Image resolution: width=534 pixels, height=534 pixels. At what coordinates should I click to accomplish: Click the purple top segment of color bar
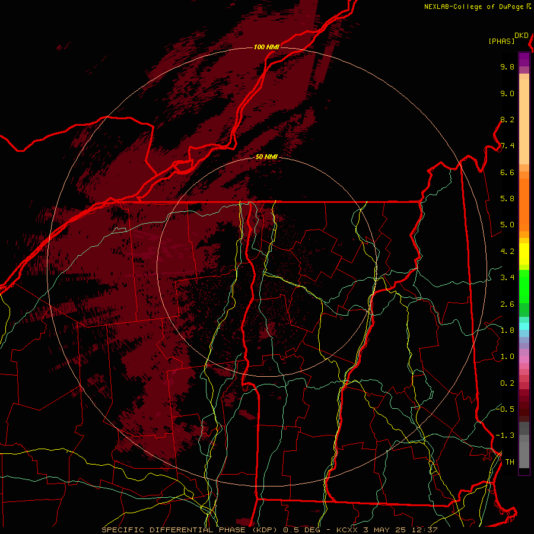[x=524, y=59]
